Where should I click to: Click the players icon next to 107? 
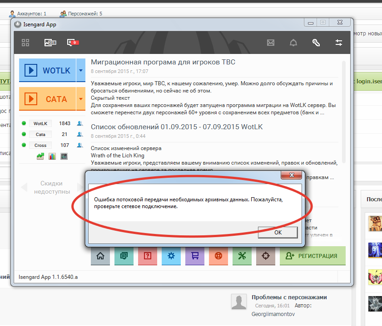coord(79,145)
